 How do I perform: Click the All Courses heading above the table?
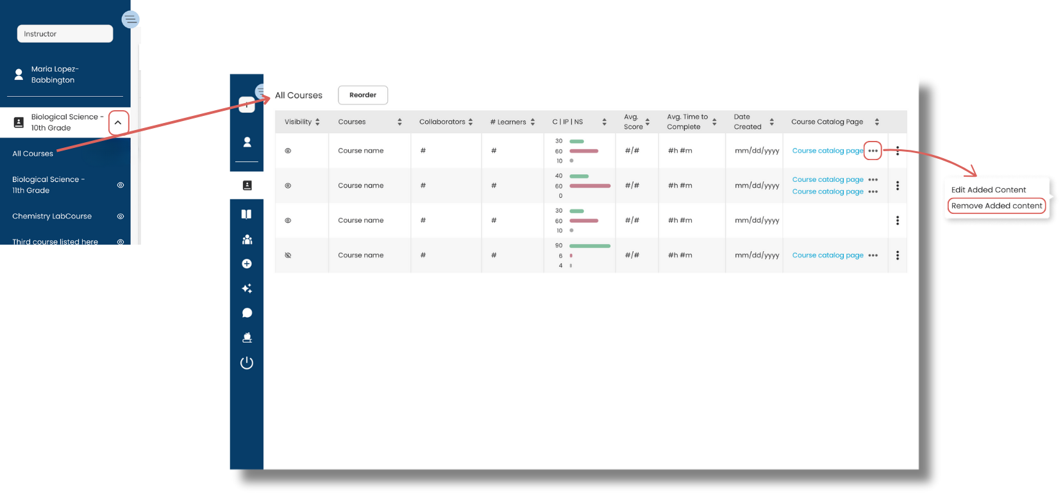pos(299,95)
